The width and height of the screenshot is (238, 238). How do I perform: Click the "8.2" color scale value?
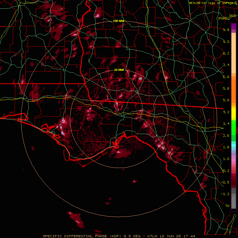point(226,53)
